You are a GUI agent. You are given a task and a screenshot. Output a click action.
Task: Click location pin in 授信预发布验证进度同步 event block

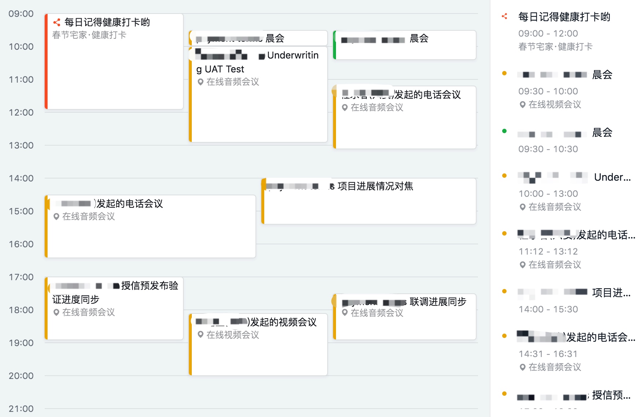pyautogui.click(x=56, y=312)
